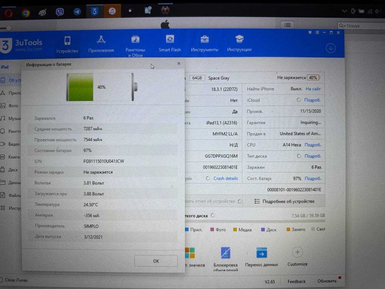Open Книги in the sidebar
385x289 pixels.
click(10, 157)
